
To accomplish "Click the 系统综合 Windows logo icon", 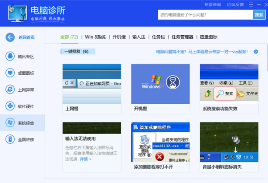I will 10,123.
